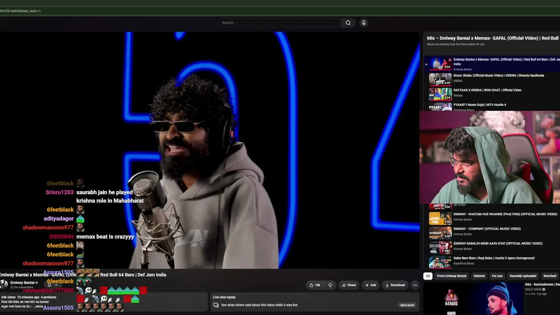Open the three-dot more actions menu
The width and height of the screenshot is (560, 315).
pos(415,285)
